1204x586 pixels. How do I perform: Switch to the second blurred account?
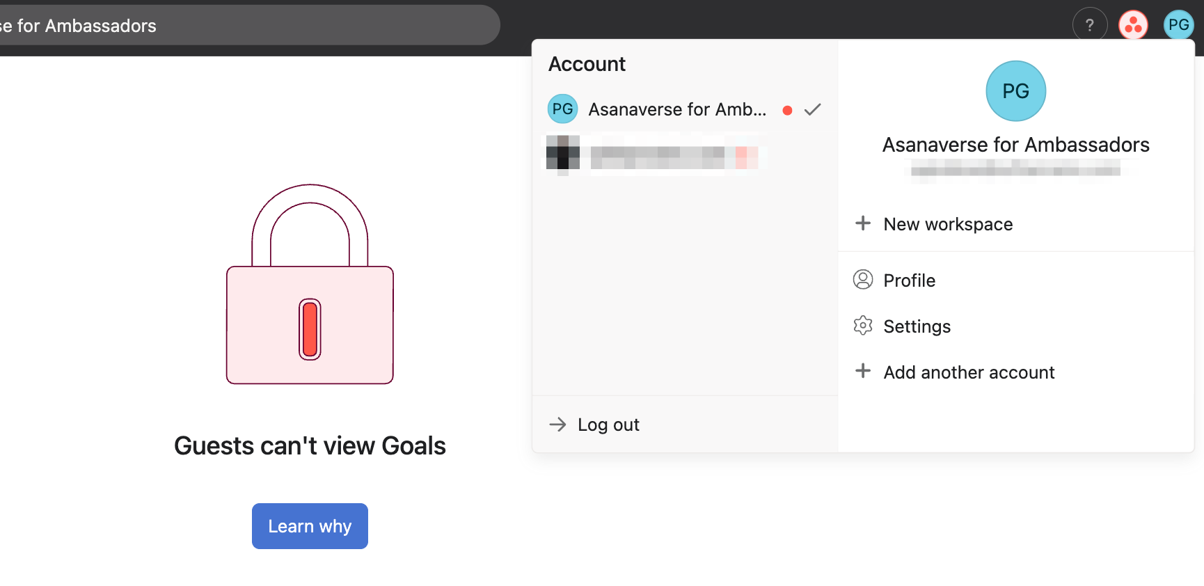coord(654,154)
